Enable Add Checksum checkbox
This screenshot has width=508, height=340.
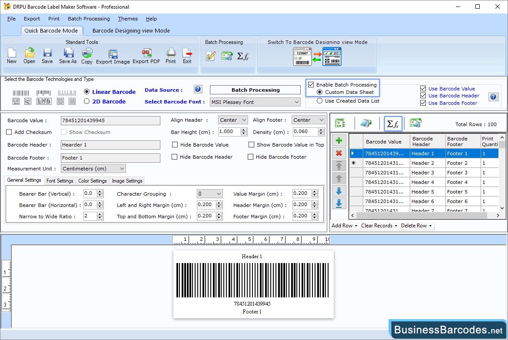click(x=9, y=132)
